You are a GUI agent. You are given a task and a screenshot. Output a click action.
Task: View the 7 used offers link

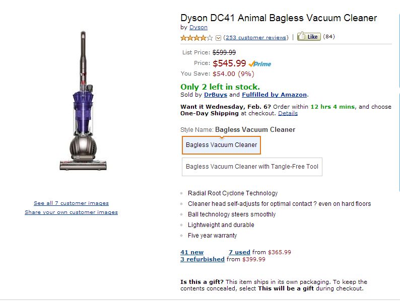(239, 252)
